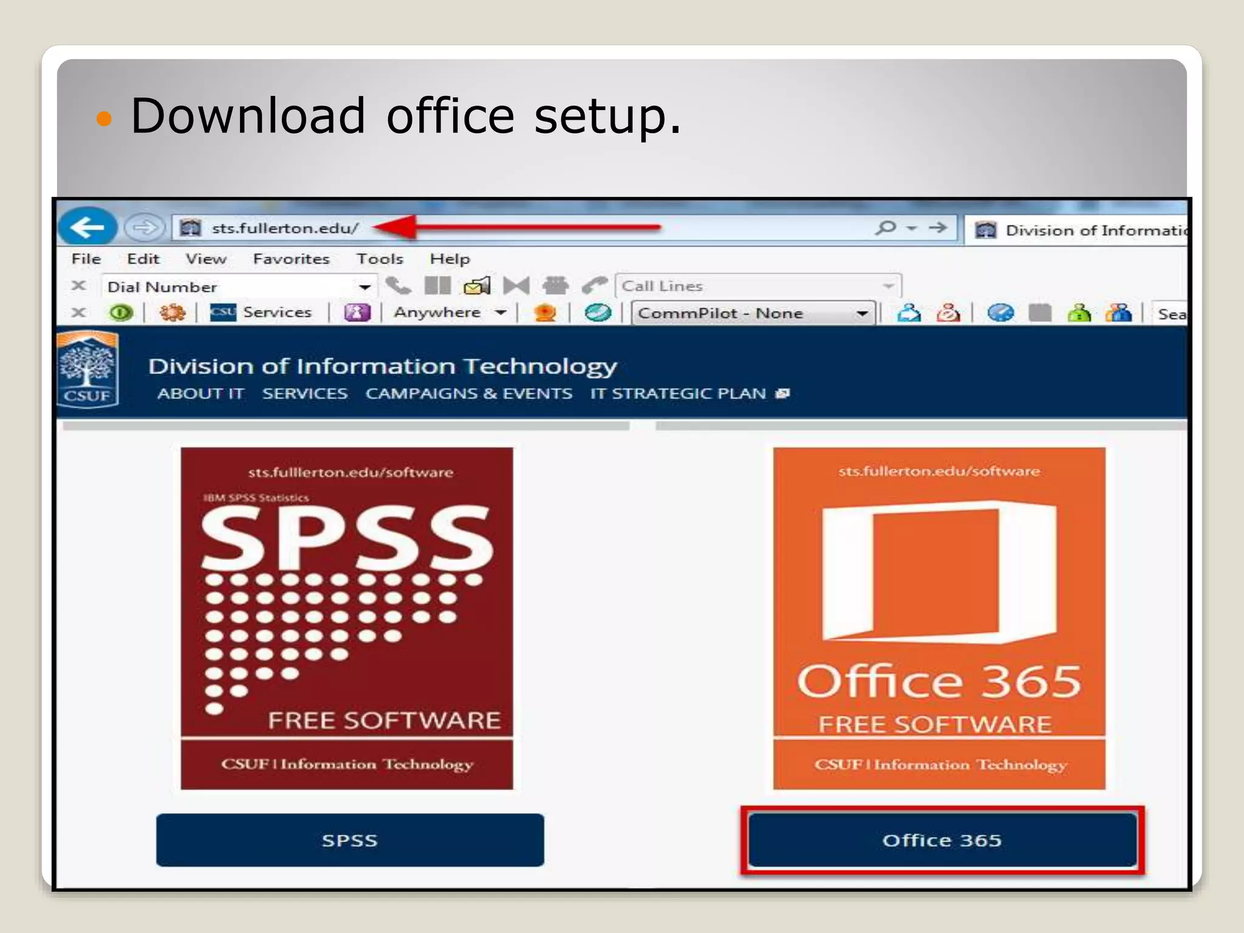This screenshot has width=1244, height=933.
Task: Click the blue clock history icon
Action: pyautogui.click(x=1000, y=313)
